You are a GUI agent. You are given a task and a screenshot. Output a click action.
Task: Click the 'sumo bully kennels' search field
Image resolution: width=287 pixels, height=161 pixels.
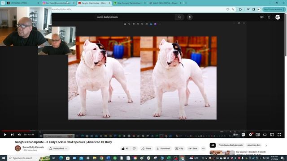(x=135, y=17)
